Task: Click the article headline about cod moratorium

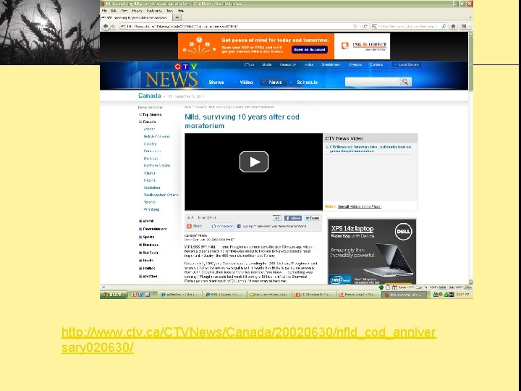Action: click(x=242, y=122)
